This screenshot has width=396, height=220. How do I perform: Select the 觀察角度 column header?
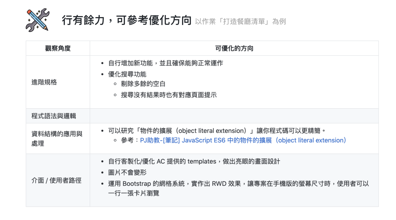58,48
